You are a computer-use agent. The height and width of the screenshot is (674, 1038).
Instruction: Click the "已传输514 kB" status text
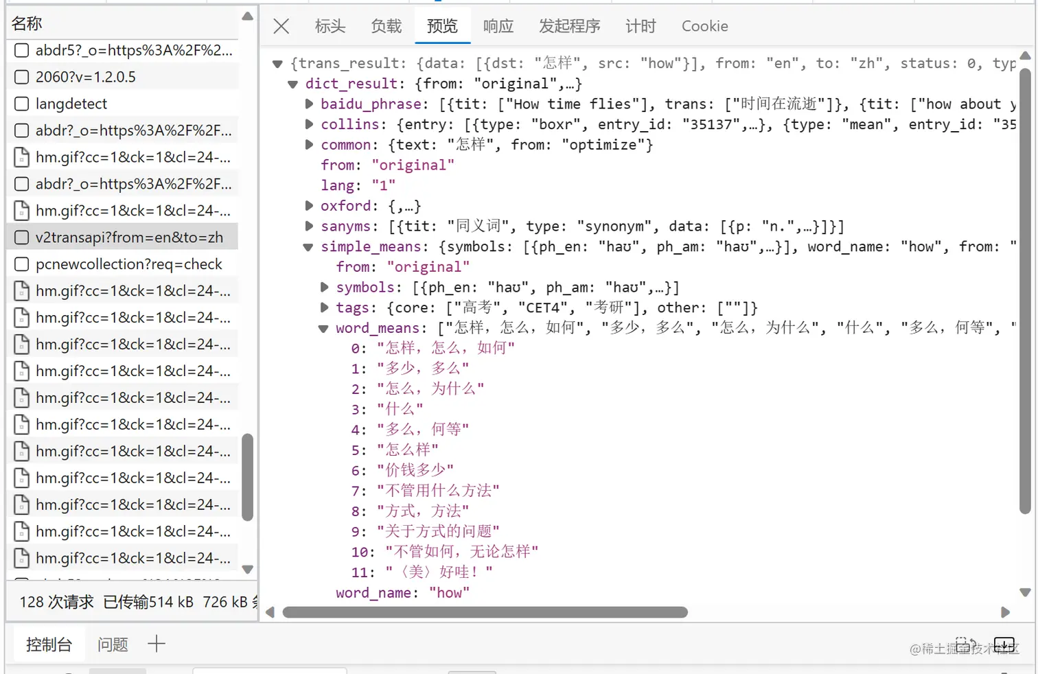pyautogui.click(x=148, y=602)
